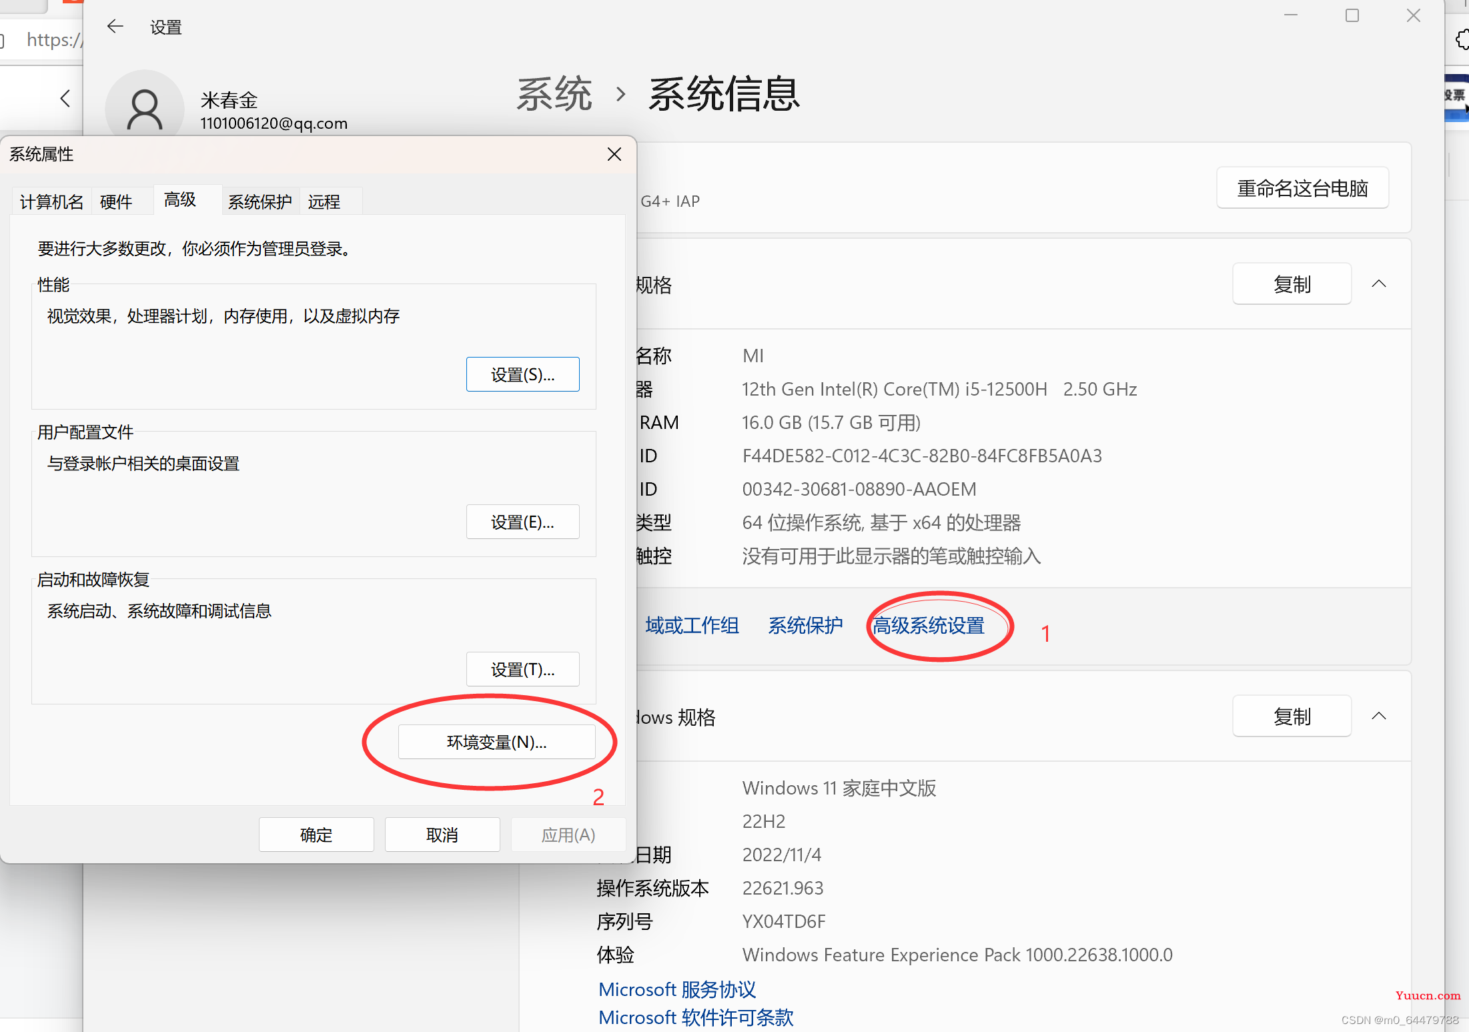This screenshot has height=1032, width=1469.
Task: Close the Settings window
Action: pos(1414,15)
